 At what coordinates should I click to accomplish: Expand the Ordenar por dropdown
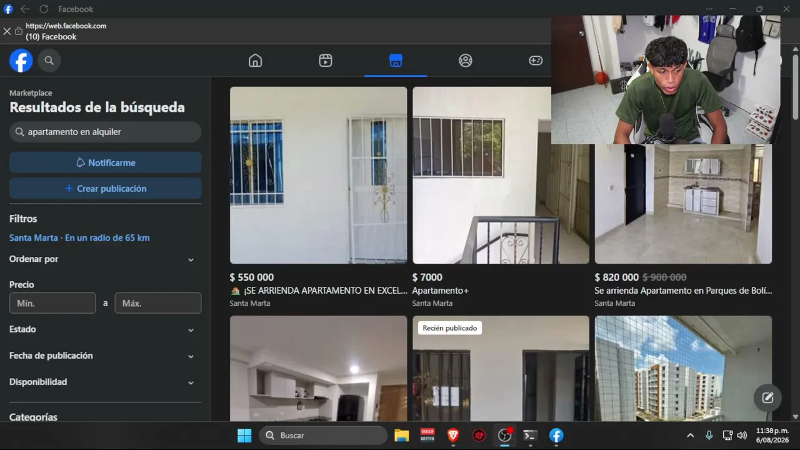click(x=102, y=259)
